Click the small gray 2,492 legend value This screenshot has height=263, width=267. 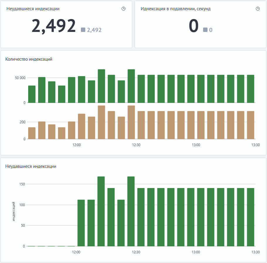tap(94, 30)
